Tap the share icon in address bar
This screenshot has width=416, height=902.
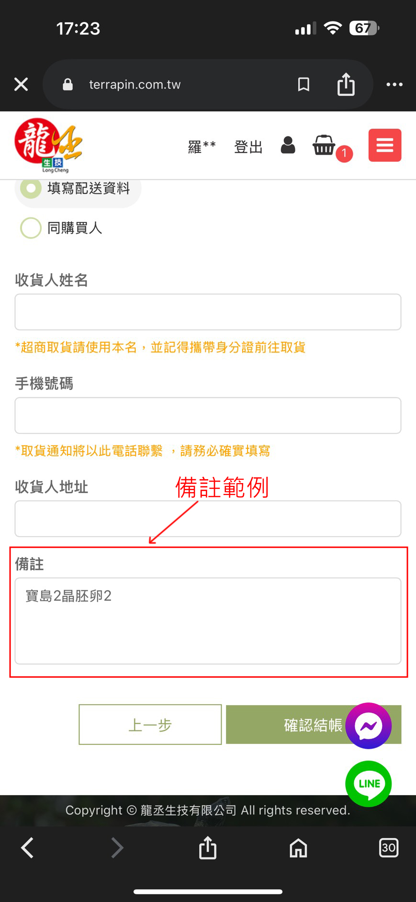click(x=346, y=84)
